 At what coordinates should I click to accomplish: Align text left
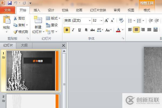pos(130,30)
